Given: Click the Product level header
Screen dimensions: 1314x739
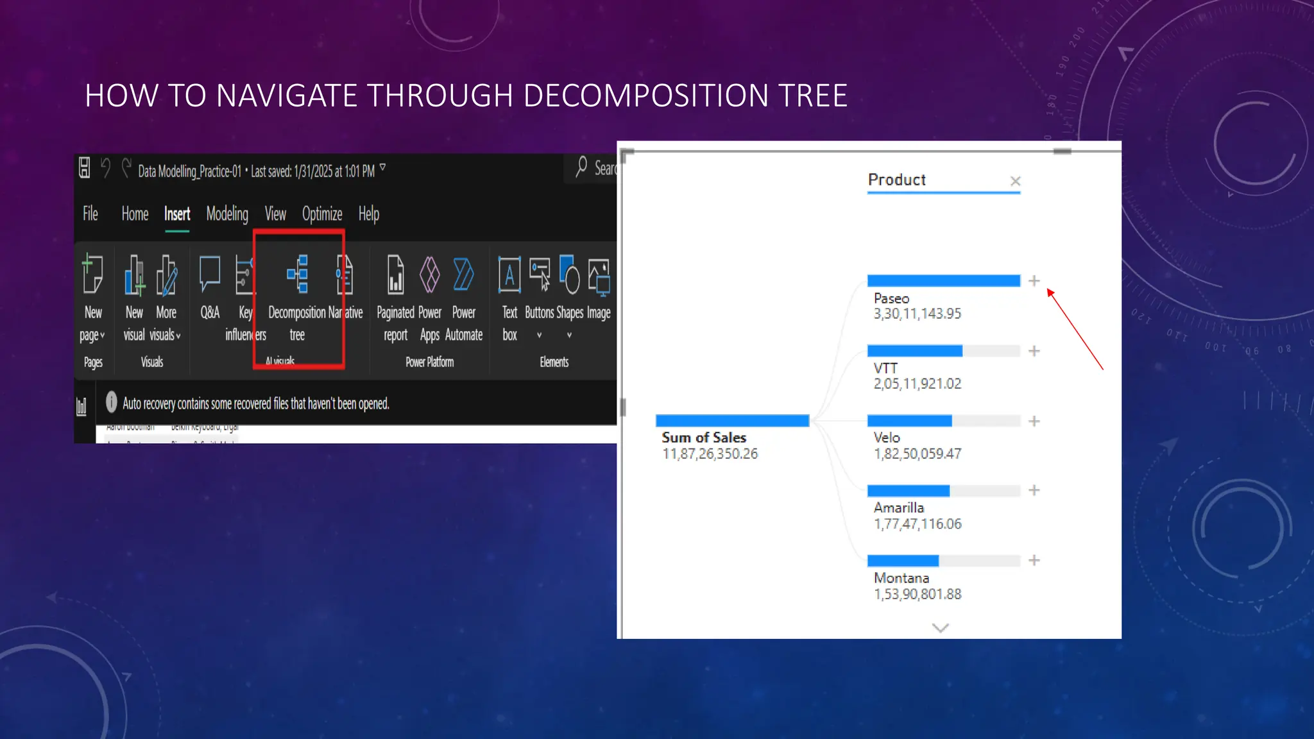Looking at the screenshot, I should pyautogui.click(x=896, y=180).
